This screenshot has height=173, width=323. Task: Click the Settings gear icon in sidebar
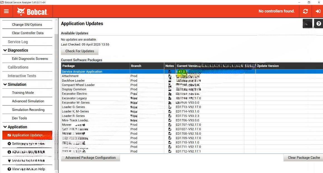(x=9, y=144)
